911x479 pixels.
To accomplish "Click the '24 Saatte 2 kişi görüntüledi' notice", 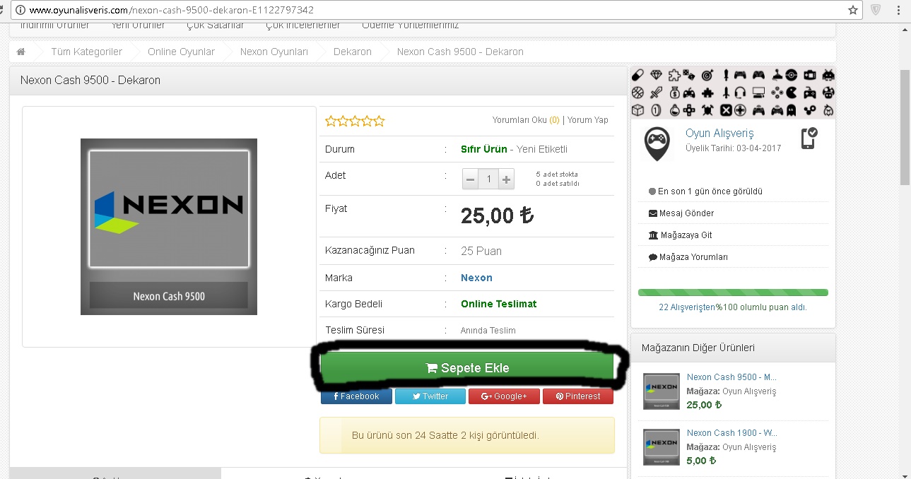I will 467,435.
